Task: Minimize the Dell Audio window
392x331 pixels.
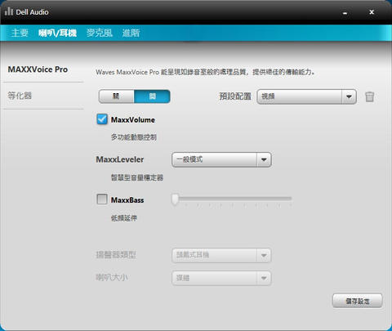Action: (x=345, y=12)
